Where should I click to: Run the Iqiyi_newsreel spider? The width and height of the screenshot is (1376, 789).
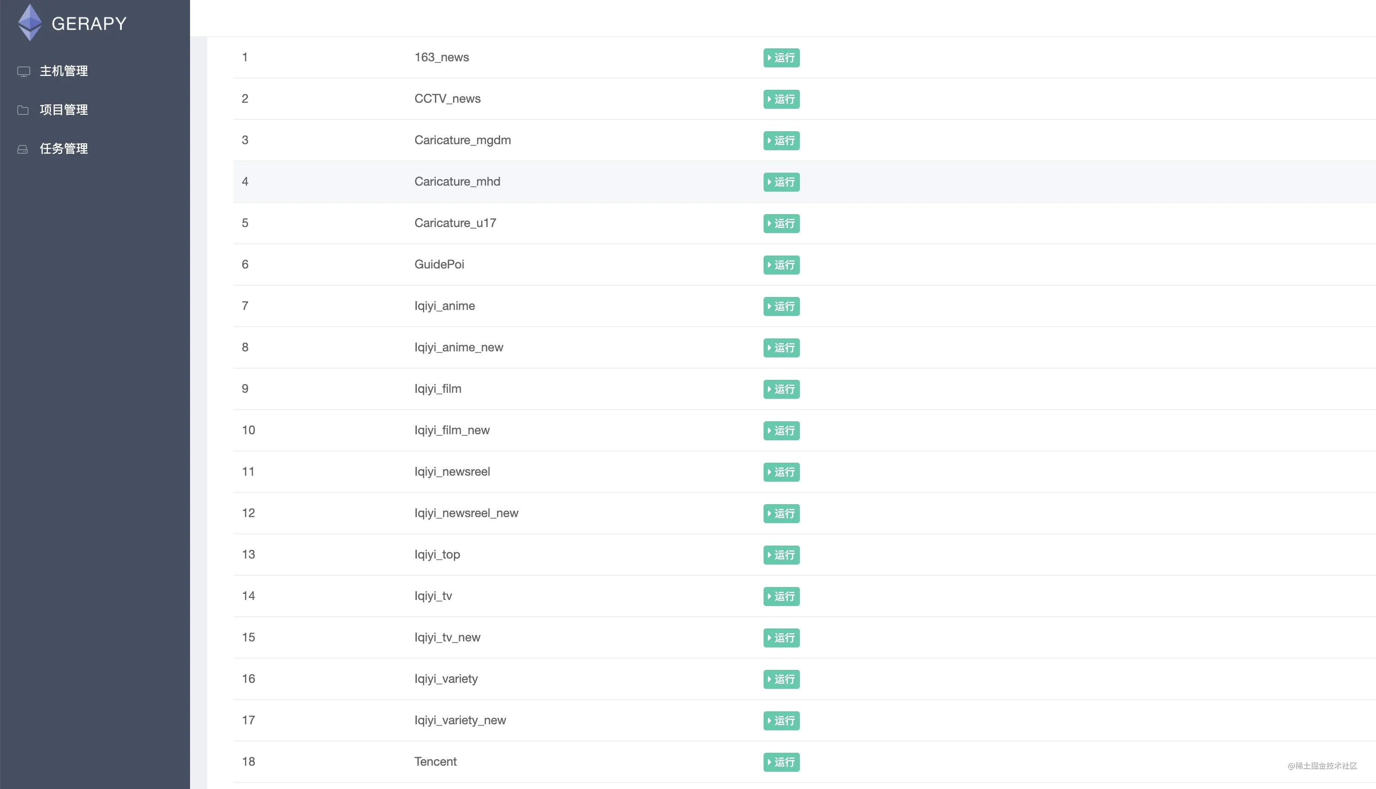[x=781, y=472]
